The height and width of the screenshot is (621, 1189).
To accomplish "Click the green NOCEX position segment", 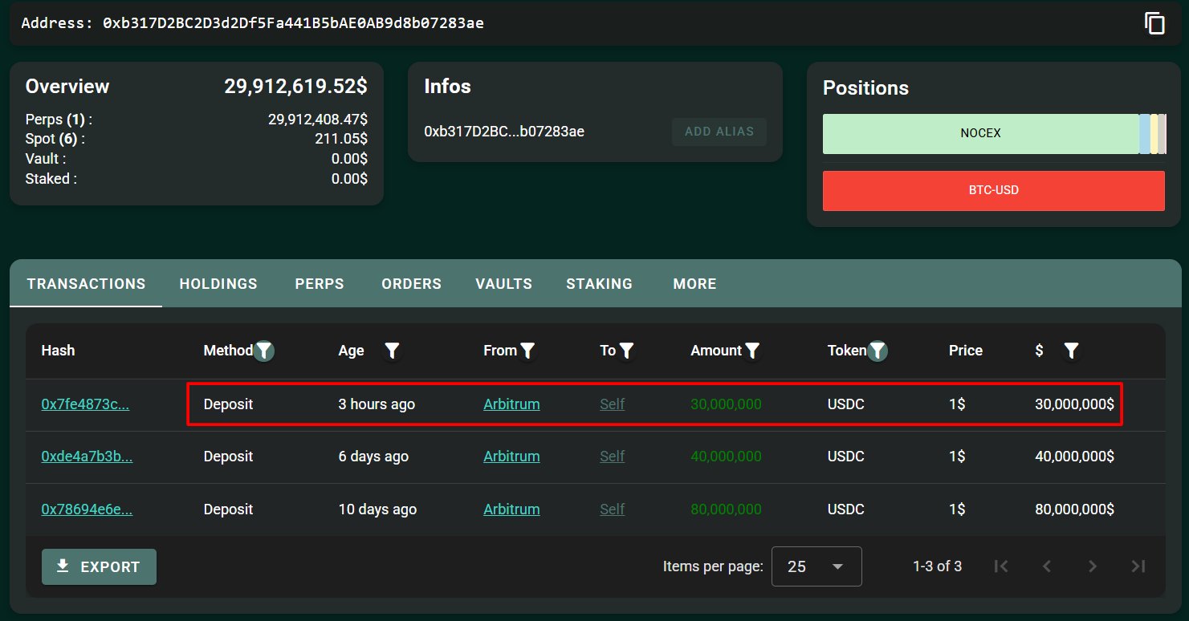I will point(980,133).
